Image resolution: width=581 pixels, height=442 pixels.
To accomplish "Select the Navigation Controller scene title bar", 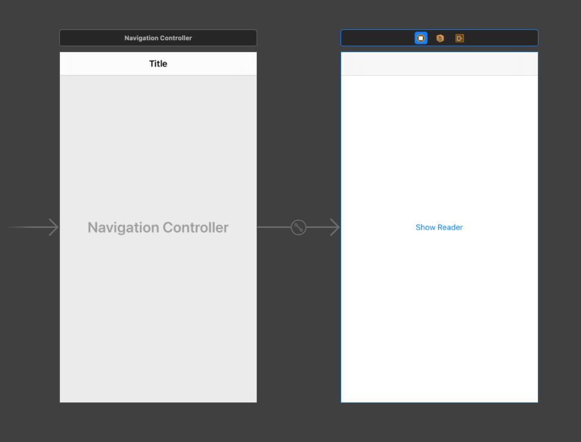I will tap(158, 38).
